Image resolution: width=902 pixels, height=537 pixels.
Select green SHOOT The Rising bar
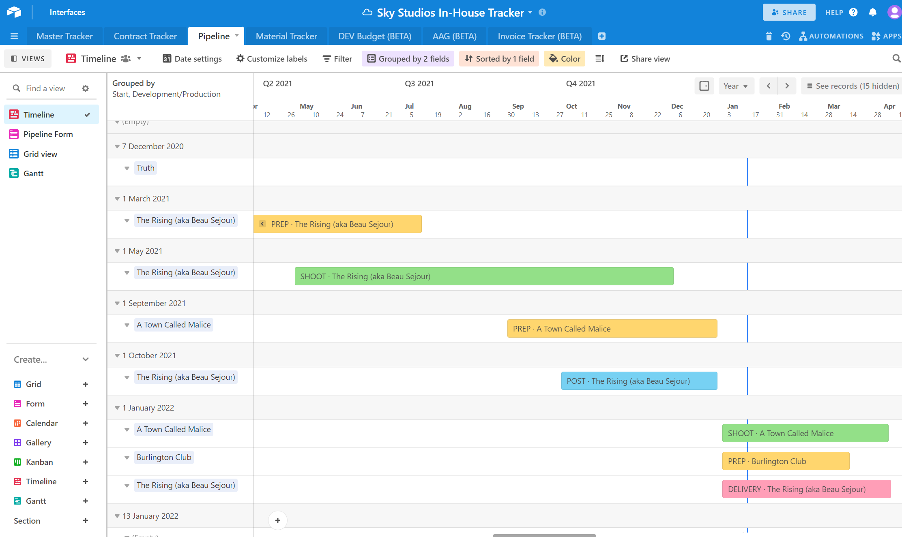tap(484, 276)
